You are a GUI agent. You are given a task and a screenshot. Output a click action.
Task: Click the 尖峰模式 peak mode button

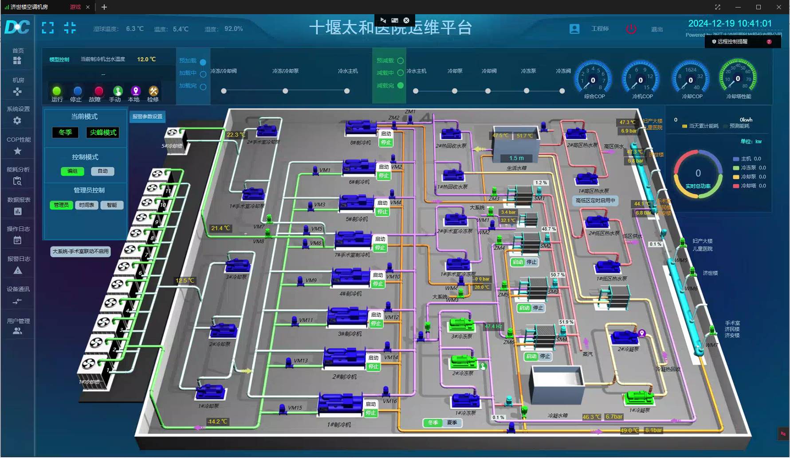[x=103, y=132]
